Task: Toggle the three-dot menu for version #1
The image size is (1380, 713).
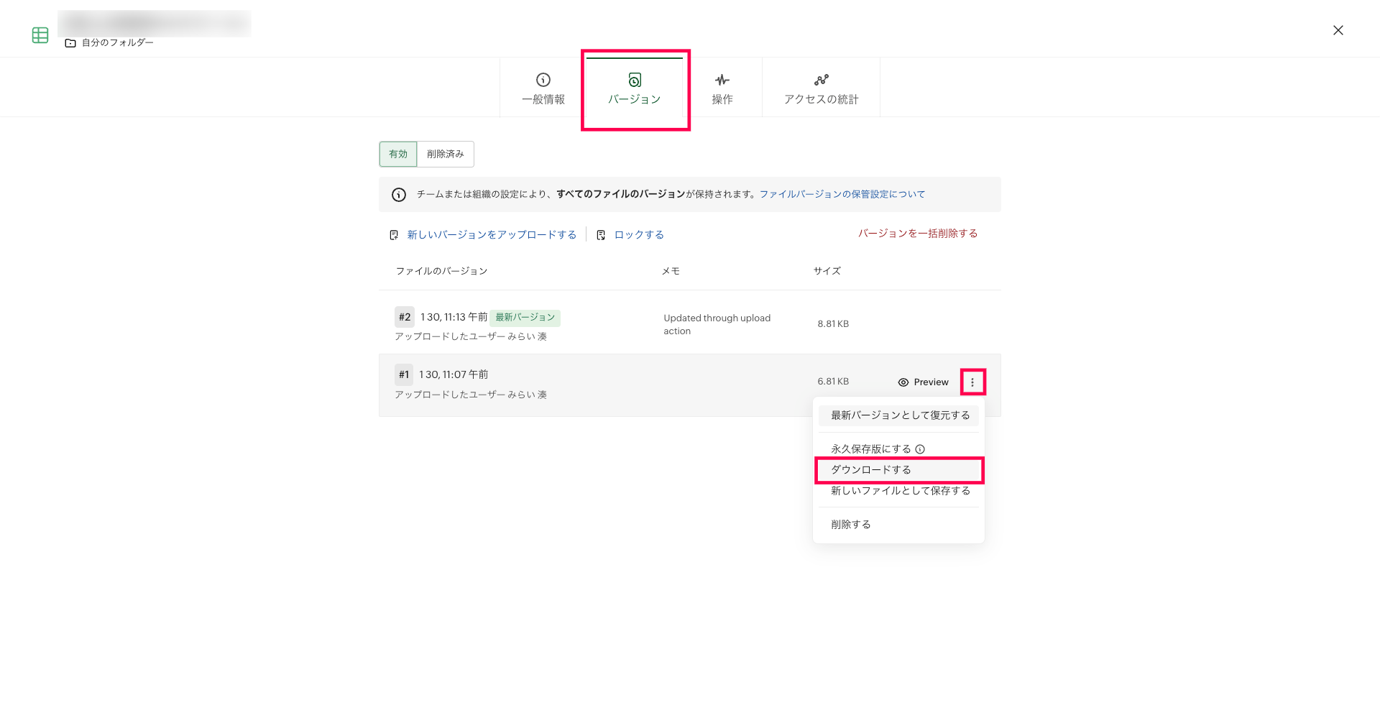Action: pos(972,382)
